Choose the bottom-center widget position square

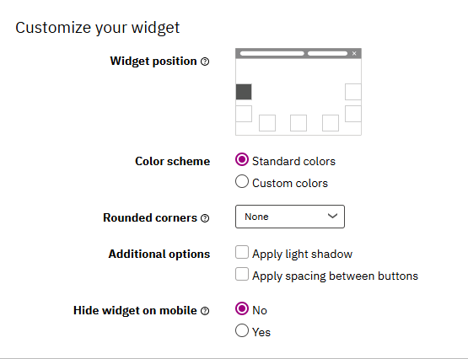(x=299, y=123)
